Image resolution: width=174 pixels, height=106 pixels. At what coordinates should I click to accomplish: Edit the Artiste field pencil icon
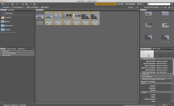pyautogui.click(x=172, y=94)
